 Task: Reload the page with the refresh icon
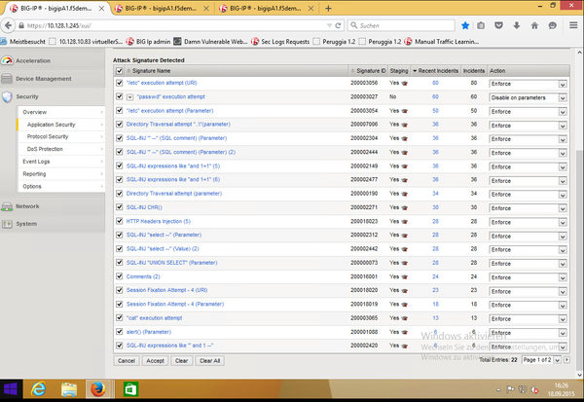[338, 25]
